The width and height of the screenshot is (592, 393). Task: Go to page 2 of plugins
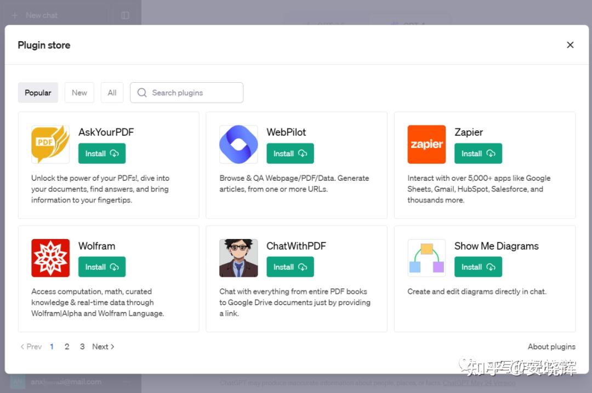point(67,346)
